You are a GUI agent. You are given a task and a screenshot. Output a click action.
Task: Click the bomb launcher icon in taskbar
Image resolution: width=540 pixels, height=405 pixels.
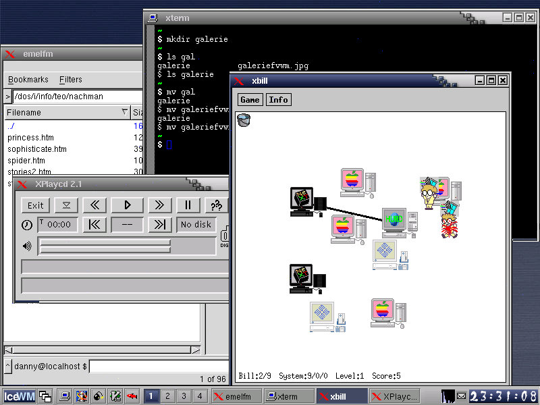pyautogui.click(x=99, y=396)
